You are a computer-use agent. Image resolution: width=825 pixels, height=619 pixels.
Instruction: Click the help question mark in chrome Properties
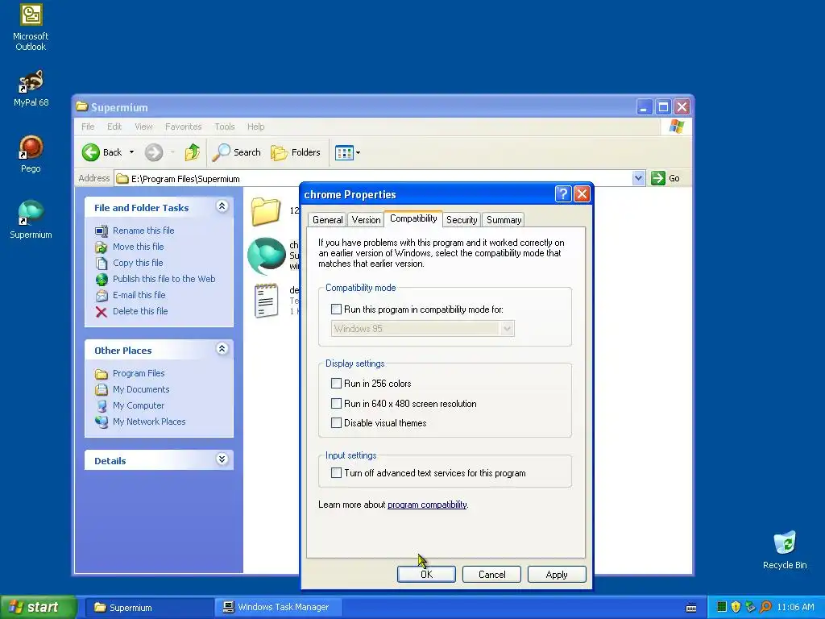[x=563, y=194]
